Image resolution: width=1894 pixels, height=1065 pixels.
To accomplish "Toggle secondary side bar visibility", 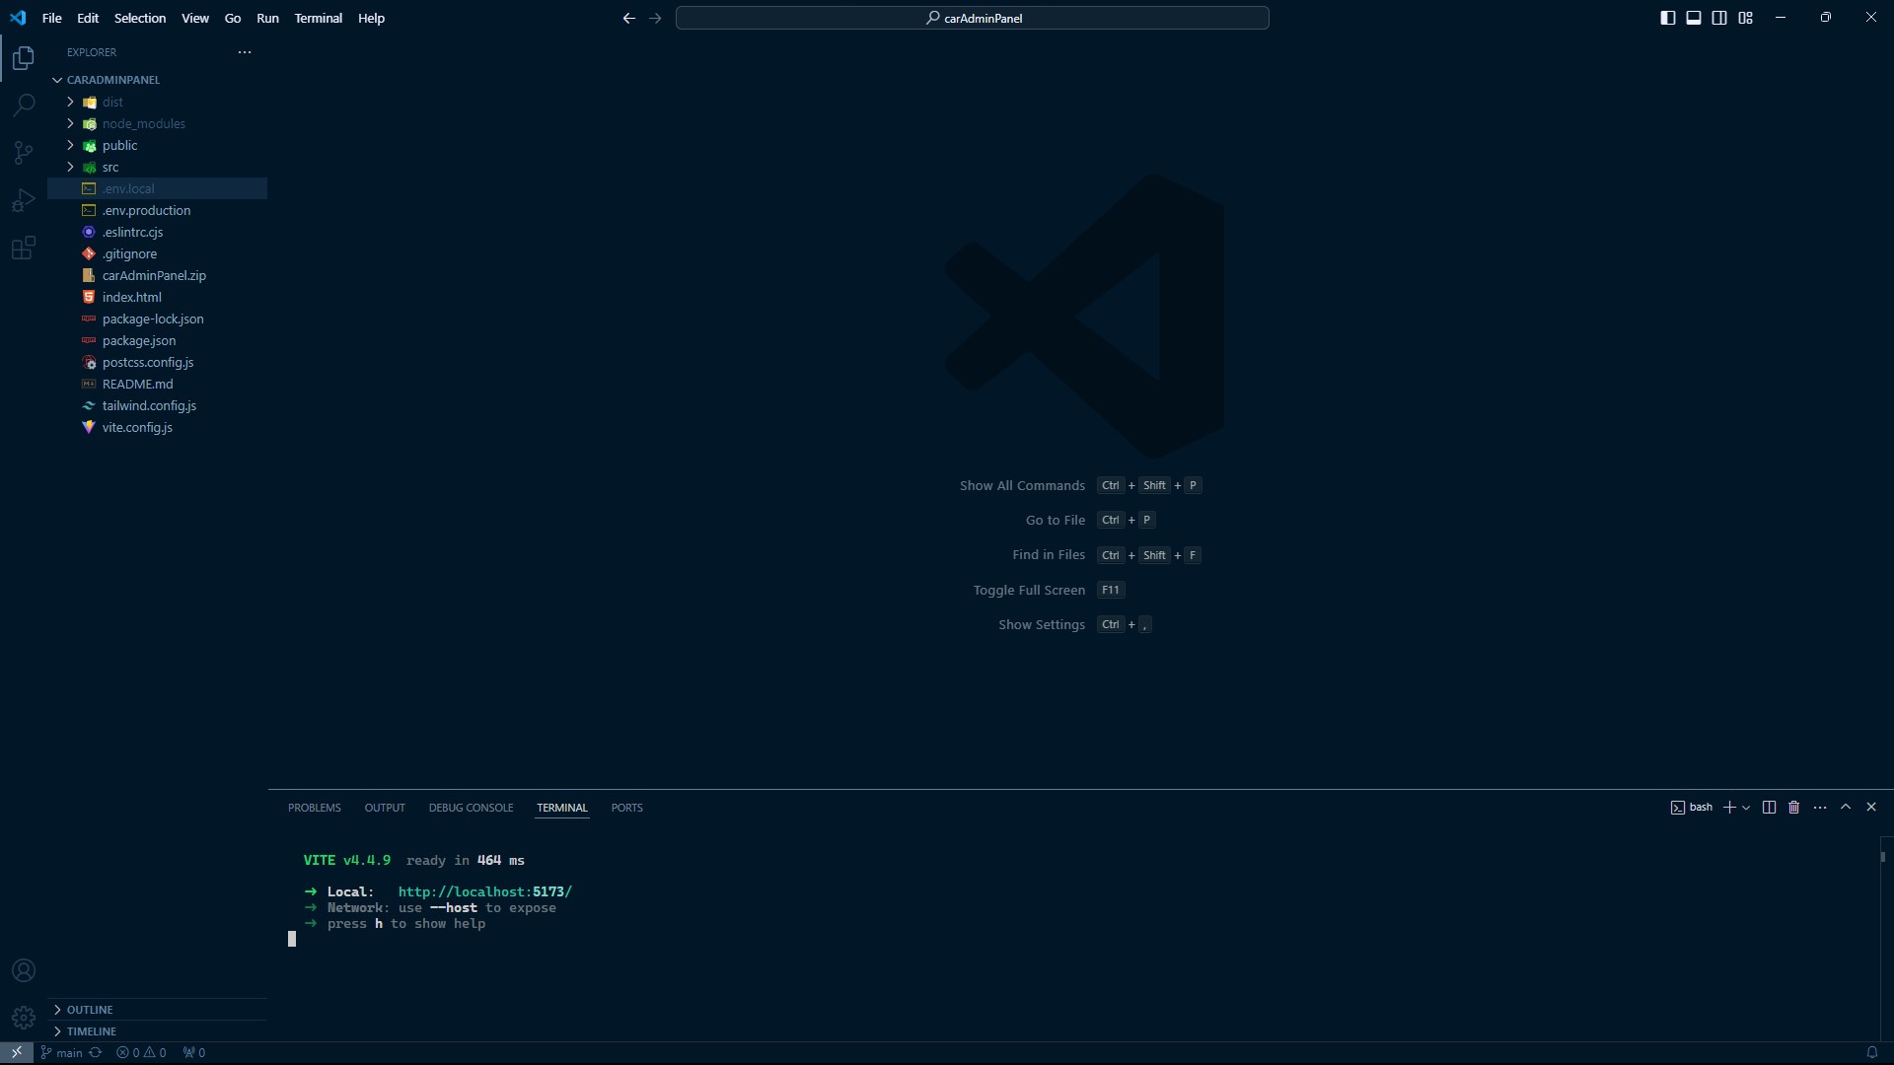I will point(1719,18).
